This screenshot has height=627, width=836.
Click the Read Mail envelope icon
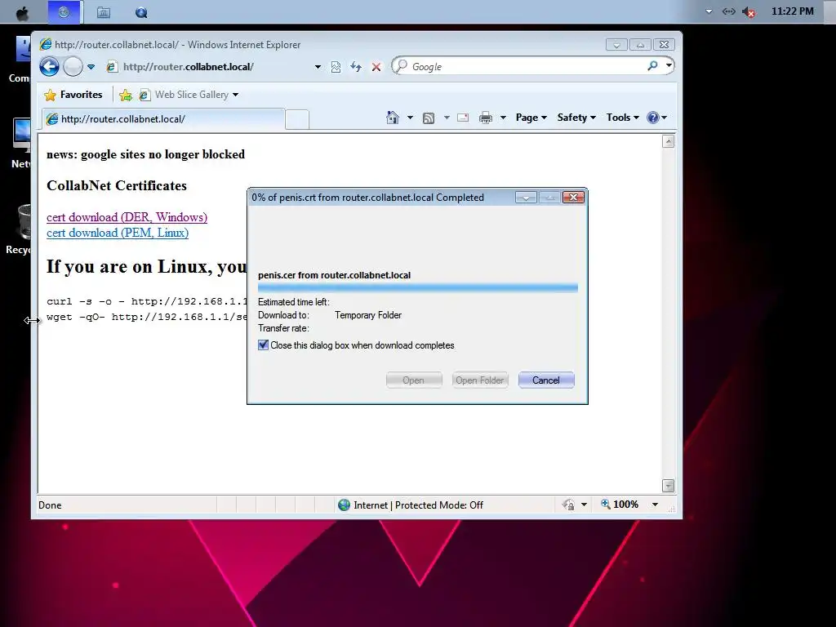coord(464,118)
